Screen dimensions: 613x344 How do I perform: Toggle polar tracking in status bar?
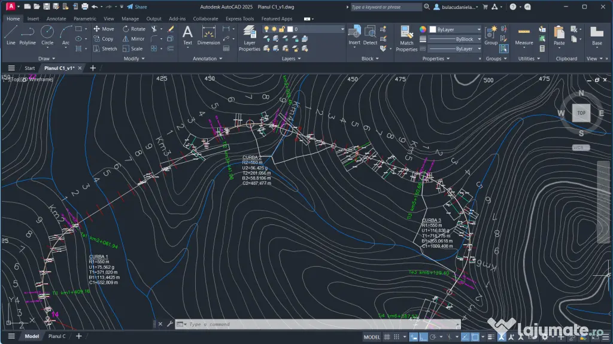[433, 337]
